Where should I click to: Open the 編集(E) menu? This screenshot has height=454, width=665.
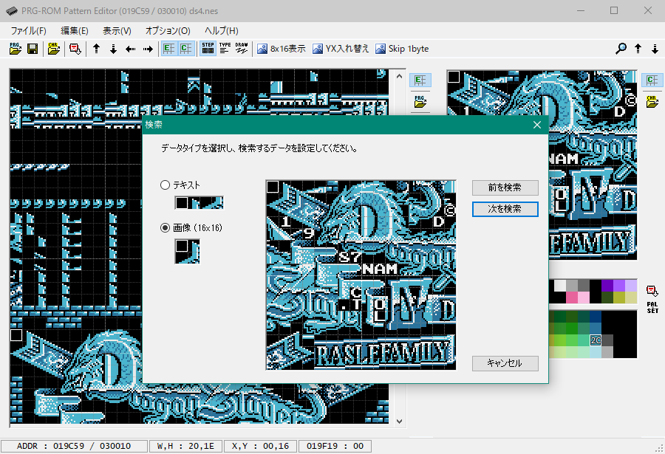tap(75, 30)
